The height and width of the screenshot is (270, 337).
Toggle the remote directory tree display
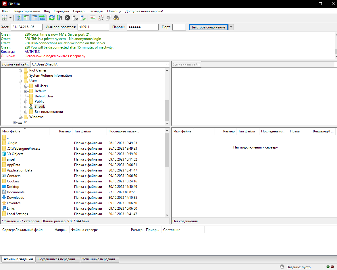tap(34, 18)
